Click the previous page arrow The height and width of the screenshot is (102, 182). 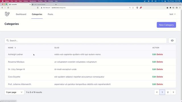(157, 92)
